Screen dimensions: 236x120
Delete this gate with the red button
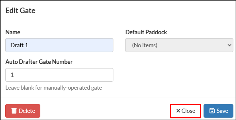[x=23, y=111]
